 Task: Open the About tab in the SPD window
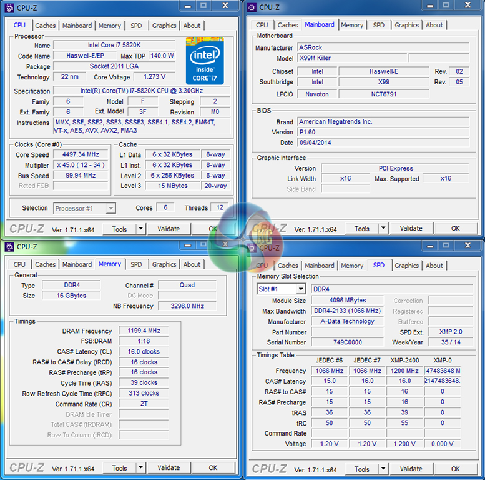coord(434,266)
